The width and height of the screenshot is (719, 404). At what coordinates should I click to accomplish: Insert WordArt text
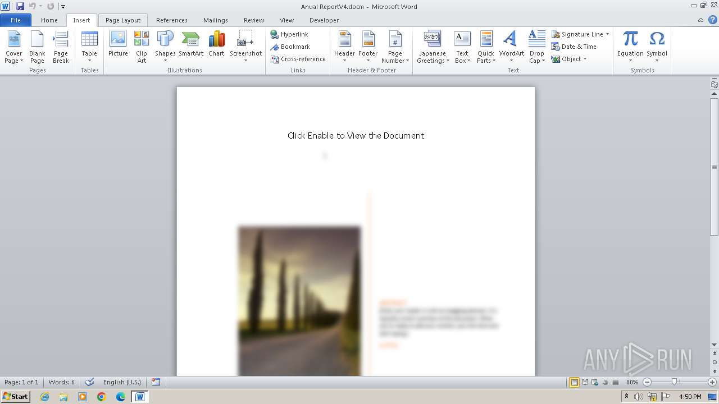click(511, 47)
